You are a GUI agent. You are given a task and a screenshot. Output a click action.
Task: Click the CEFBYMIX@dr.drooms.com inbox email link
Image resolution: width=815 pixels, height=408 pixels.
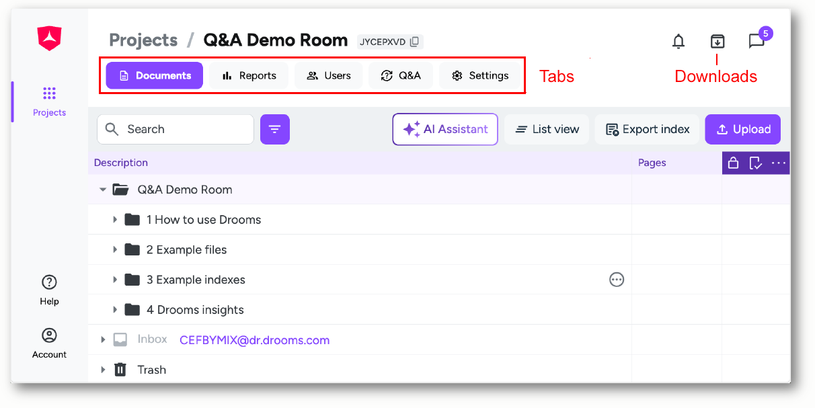(x=255, y=340)
